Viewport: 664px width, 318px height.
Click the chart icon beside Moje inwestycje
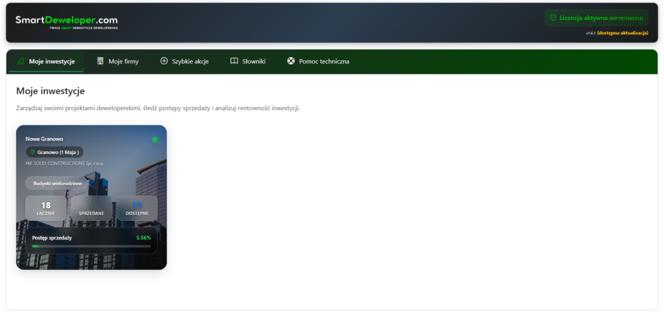tap(21, 61)
